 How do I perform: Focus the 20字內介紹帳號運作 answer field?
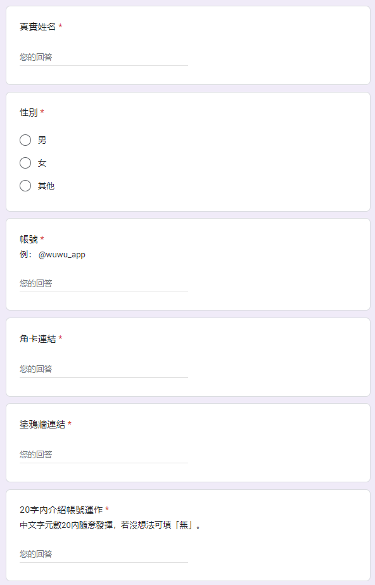click(x=104, y=555)
